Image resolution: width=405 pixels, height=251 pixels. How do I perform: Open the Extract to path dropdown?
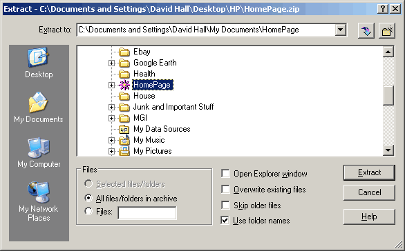click(341, 30)
